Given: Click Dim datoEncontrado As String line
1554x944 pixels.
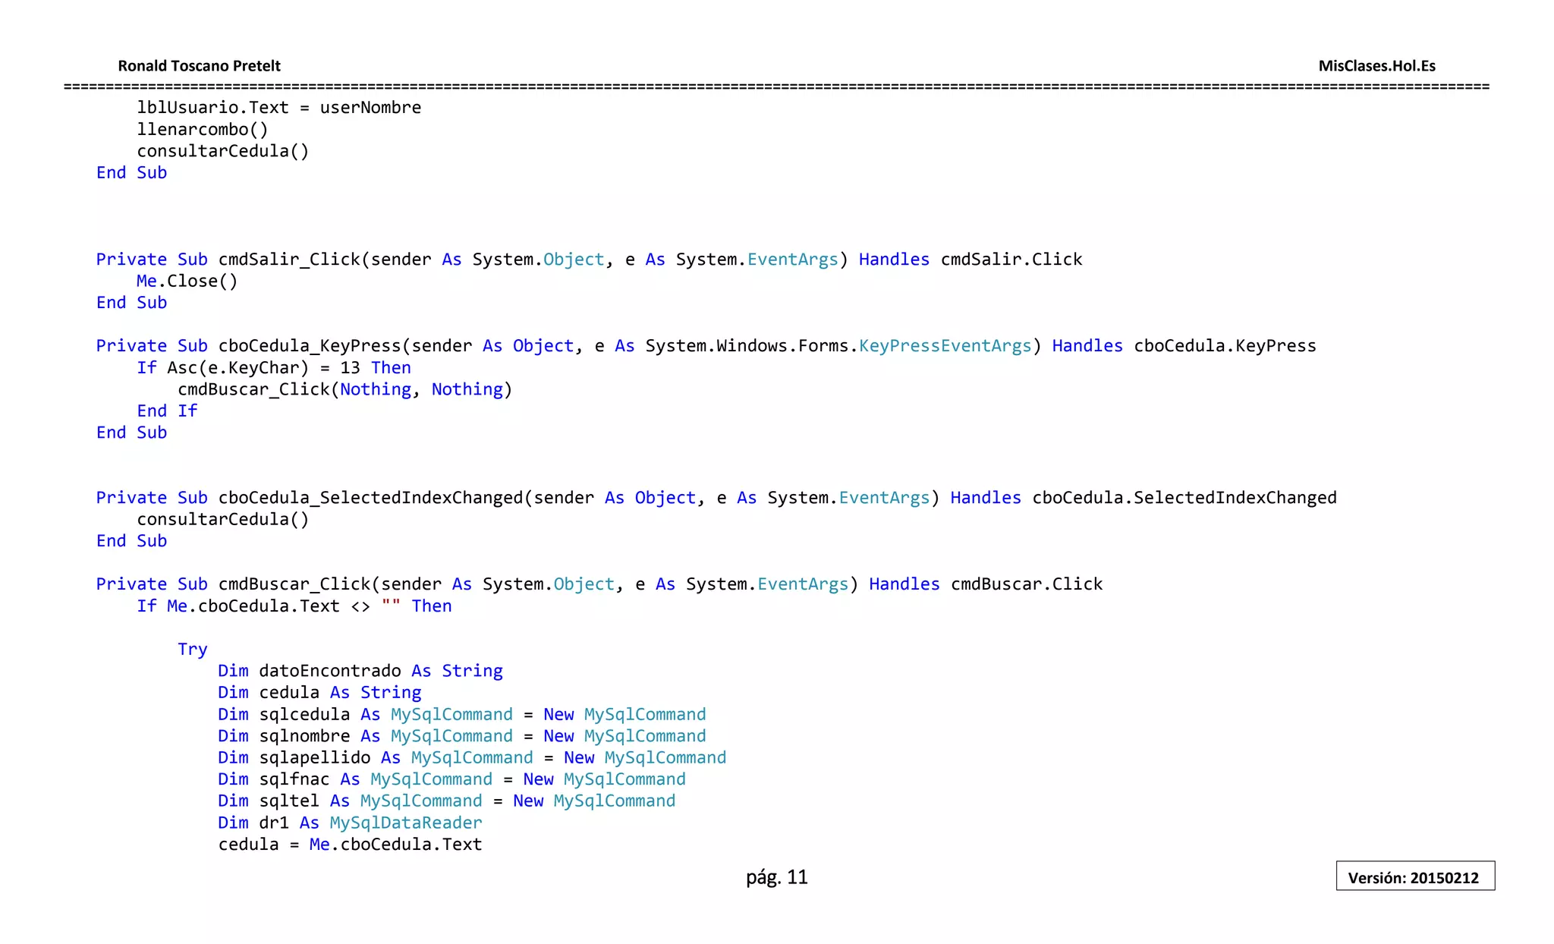Looking at the screenshot, I should coord(360,671).
